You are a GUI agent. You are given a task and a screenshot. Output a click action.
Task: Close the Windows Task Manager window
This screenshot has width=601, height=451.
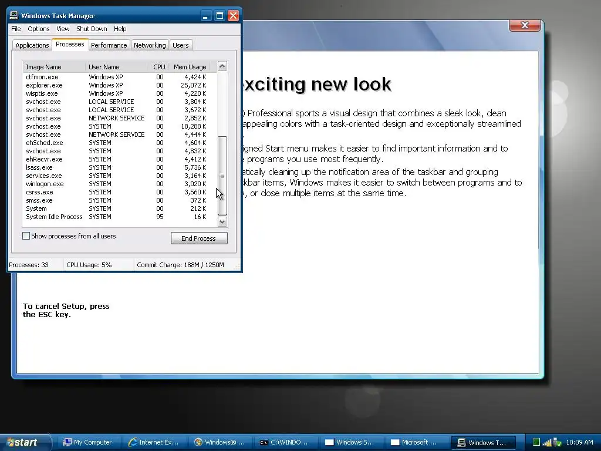click(x=233, y=16)
